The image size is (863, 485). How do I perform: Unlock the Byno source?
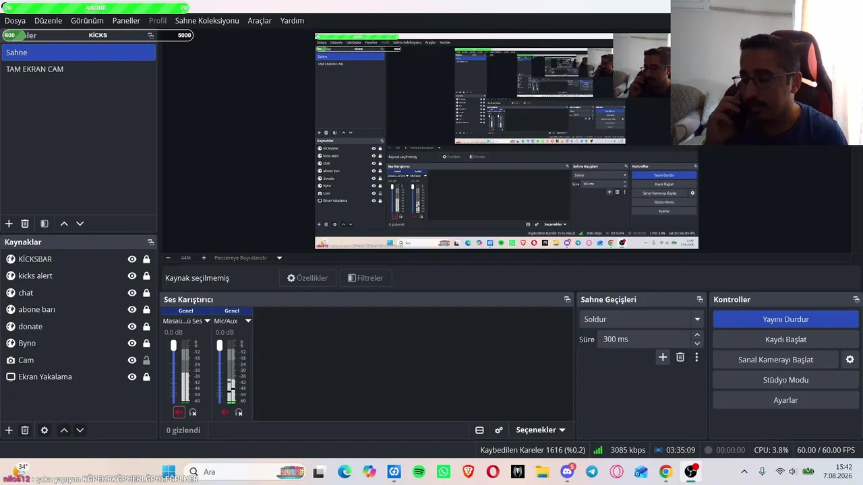tap(146, 344)
